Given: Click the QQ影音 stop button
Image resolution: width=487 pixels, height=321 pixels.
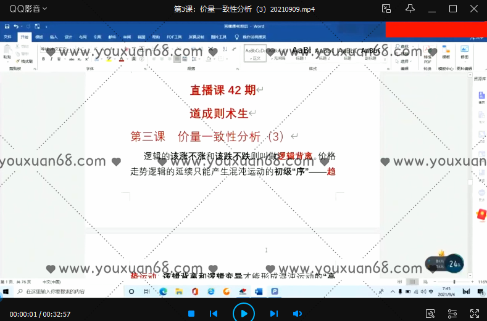Looking at the screenshot, I should [191, 314].
